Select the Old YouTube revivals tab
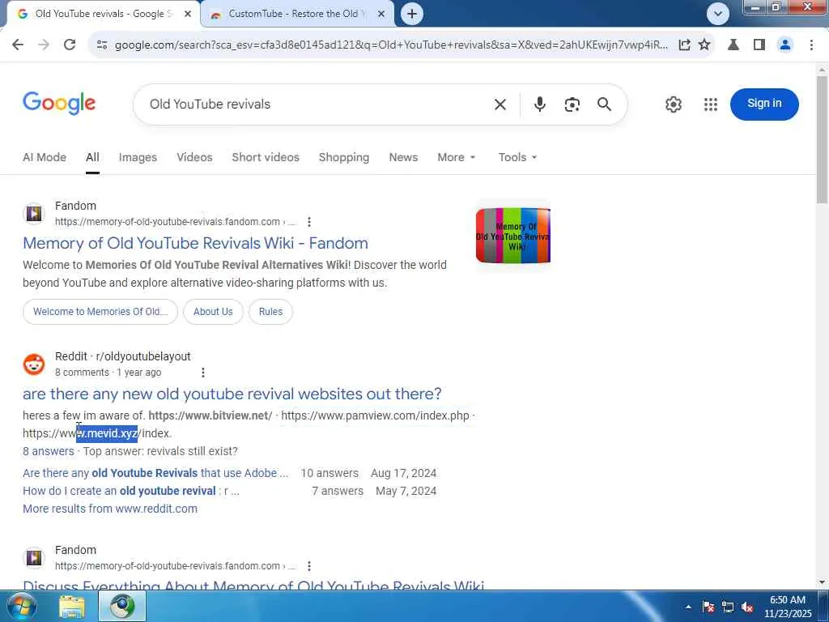 (104, 14)
